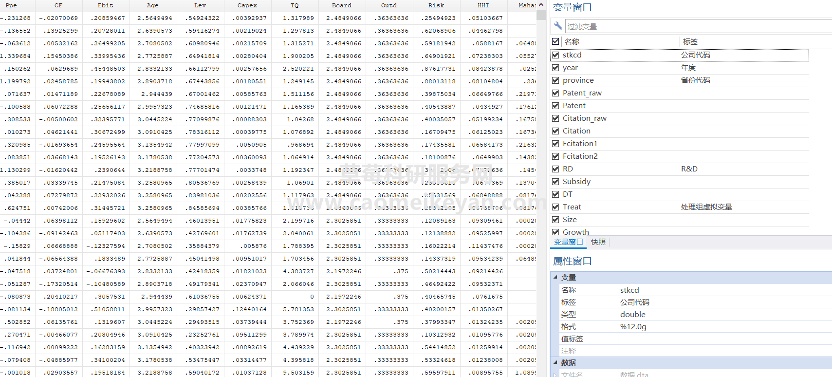The height and width of the screenshot is (377, 832).
Task: Click the 省份代码 label text
Action: point(696,80)
